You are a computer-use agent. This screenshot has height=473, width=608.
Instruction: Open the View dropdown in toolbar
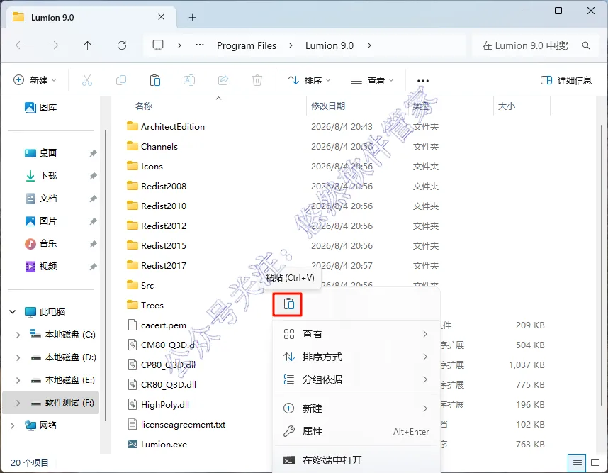click(x=372, y=80)
